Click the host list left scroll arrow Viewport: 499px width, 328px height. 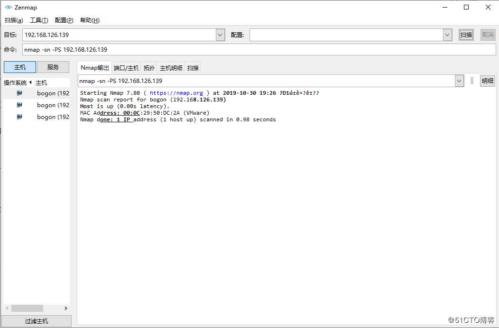pos(7,308)
